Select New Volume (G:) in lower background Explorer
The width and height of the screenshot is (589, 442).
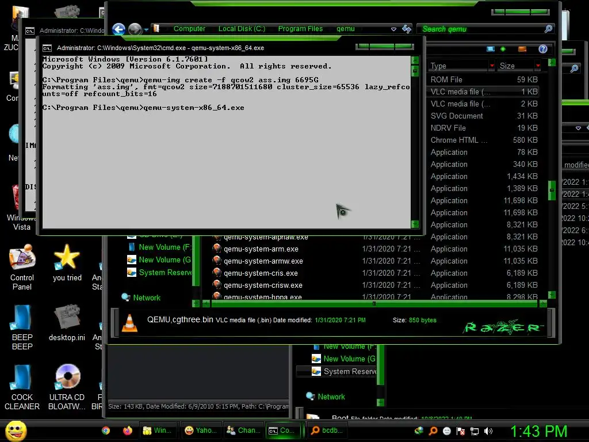349,359
